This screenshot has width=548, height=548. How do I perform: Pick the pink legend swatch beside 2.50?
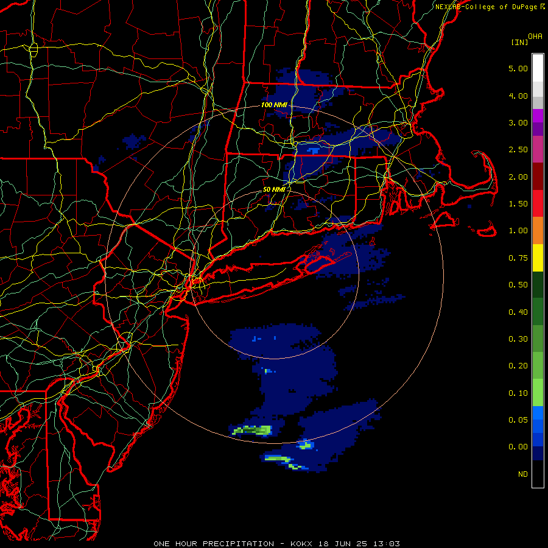(x=538, y=149)
